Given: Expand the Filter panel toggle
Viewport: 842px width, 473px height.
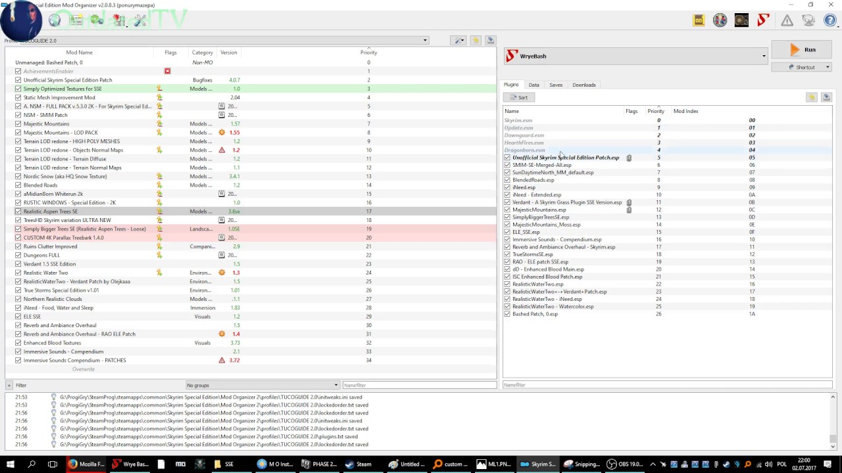Looking at the screenshot, I should click(10, 385).
